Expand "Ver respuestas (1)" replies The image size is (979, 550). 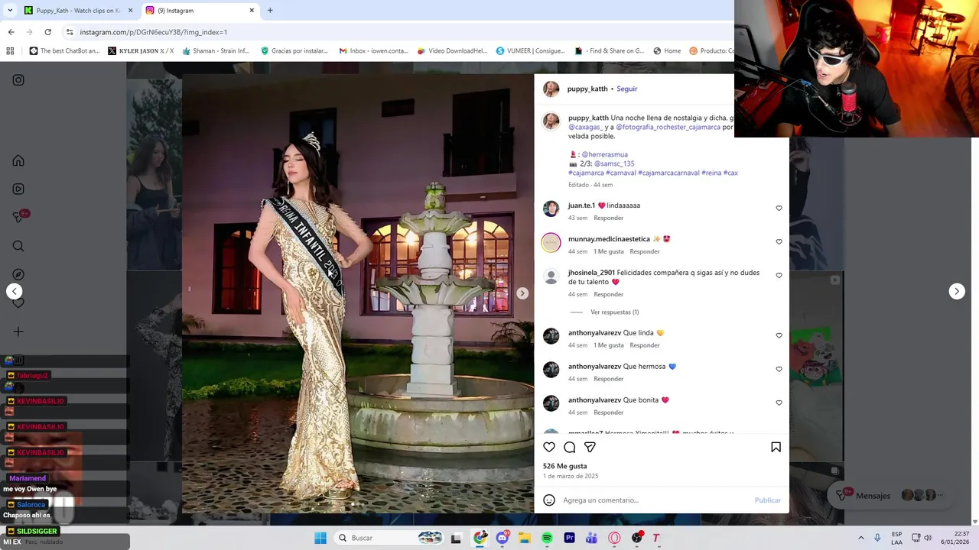614,312
